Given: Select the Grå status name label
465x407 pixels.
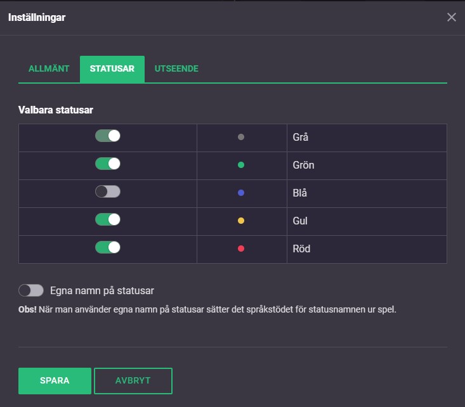Looking at the screenshot, I should point(301,137).
